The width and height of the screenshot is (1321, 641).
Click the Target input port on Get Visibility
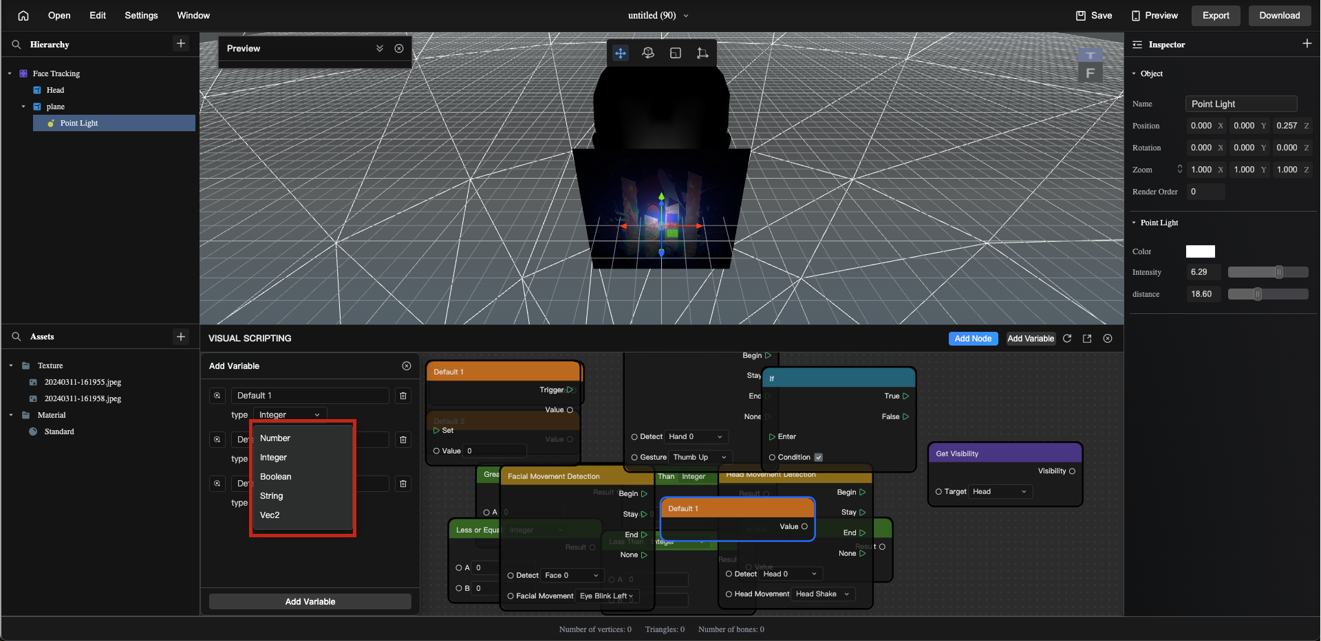[x=938, y=492]
